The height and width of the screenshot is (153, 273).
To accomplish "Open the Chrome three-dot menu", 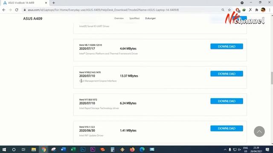I will pyautogui.click(x=270, y=10).
